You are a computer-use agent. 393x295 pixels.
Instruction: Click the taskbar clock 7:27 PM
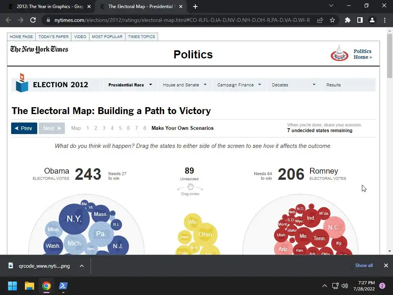364,286
